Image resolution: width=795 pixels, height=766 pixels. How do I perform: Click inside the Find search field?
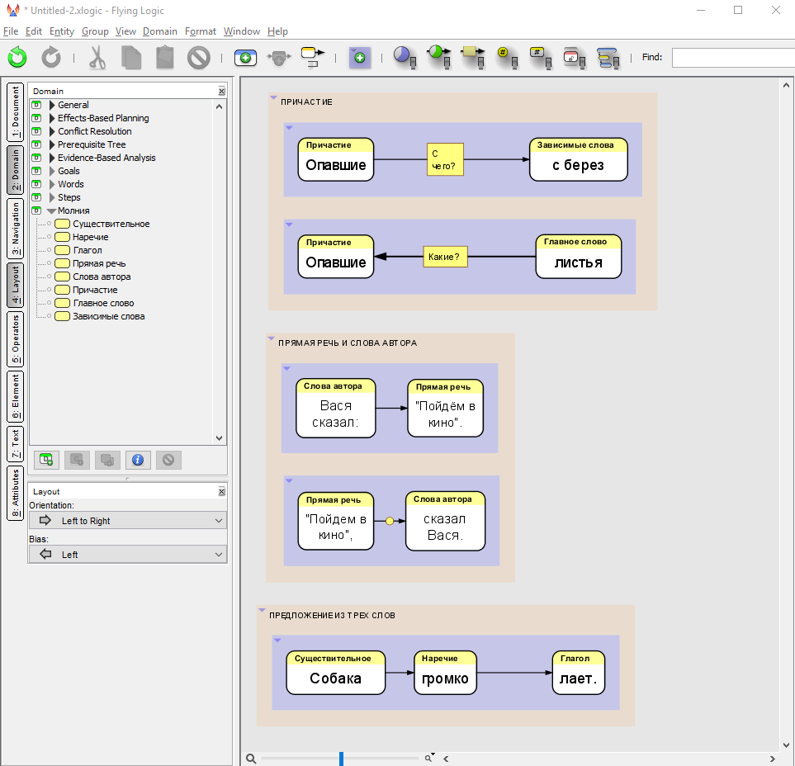pos(731,57)
